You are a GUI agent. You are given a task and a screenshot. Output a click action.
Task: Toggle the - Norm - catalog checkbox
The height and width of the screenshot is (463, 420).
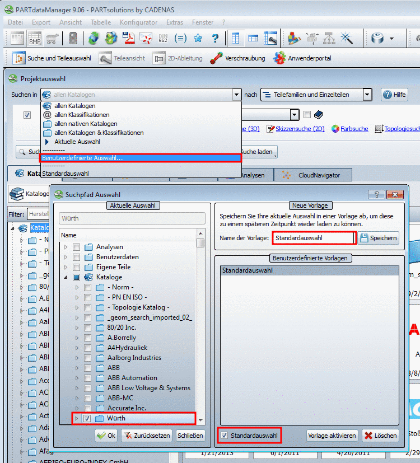pyautogui.click(x=88, y=287)
